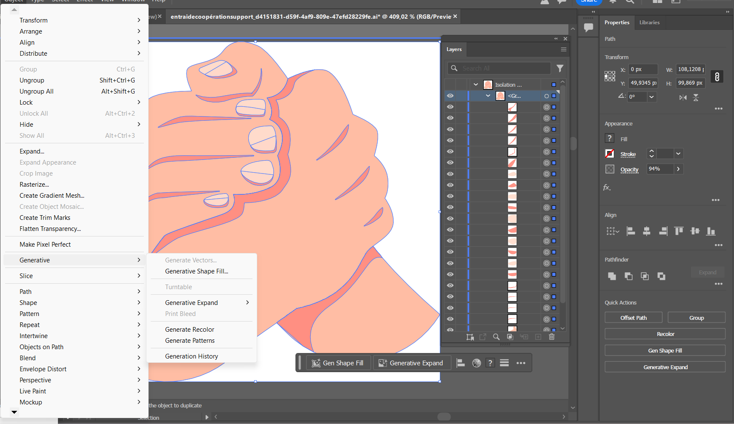Image resolution: width=734 pixels, height=424 pixels.
Task: Open the Locate Object search icon in Layers panel
Action: coord(496,337)
